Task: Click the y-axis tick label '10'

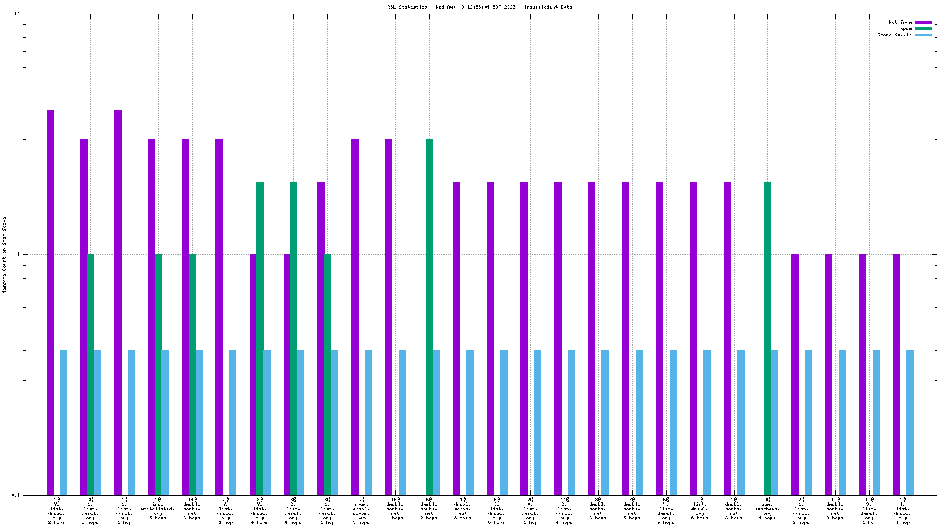Action: [x=17, y=14]
